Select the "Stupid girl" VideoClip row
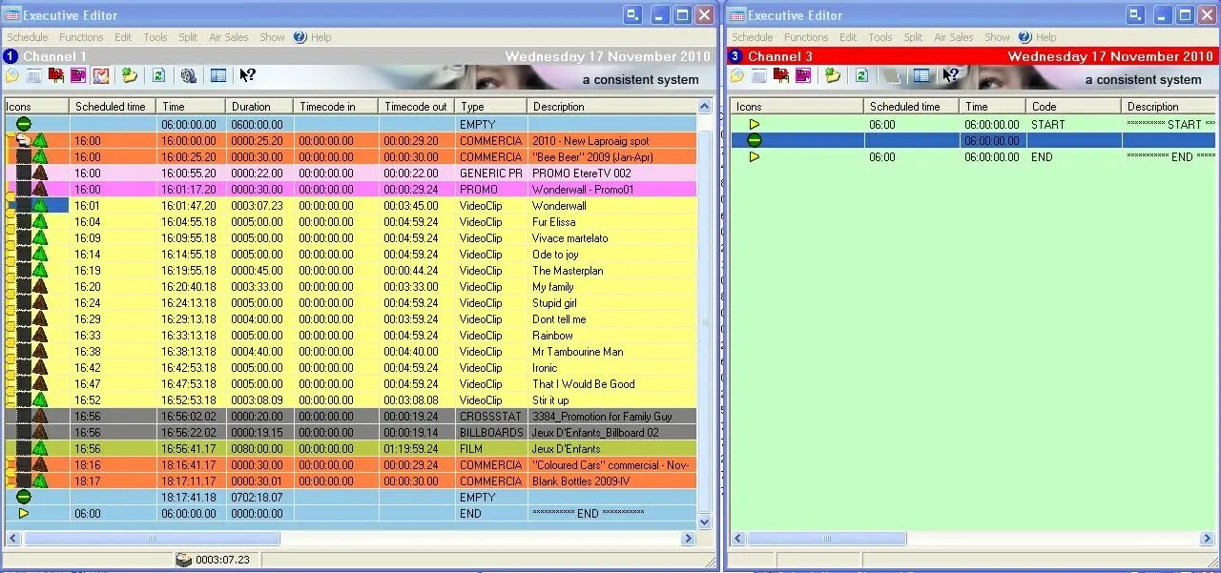 pos(382,303)
